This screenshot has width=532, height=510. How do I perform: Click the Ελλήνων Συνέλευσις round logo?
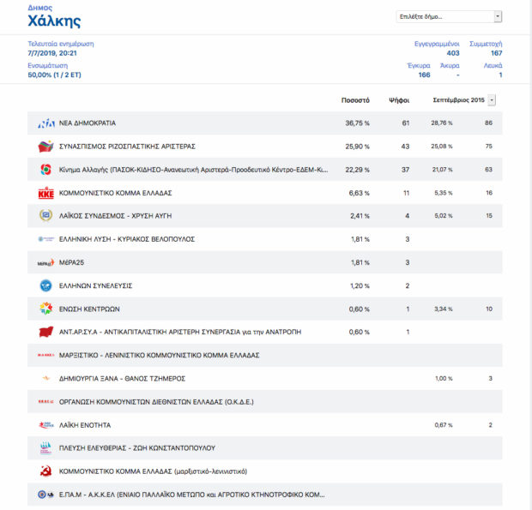(45, 285)
